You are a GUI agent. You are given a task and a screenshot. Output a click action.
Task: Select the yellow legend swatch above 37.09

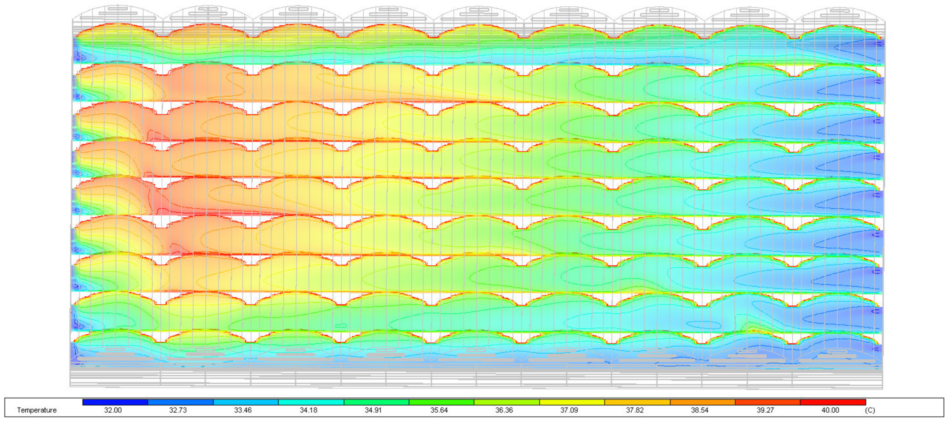[572, 402]
